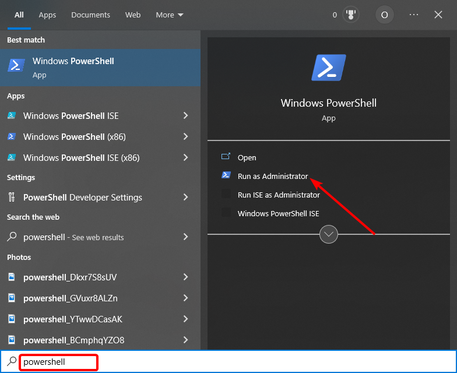Screen dimensions: 457x373
Task: Click the Windows PowerShell ISE (x86) icon
Action: [x=12, y=157]
